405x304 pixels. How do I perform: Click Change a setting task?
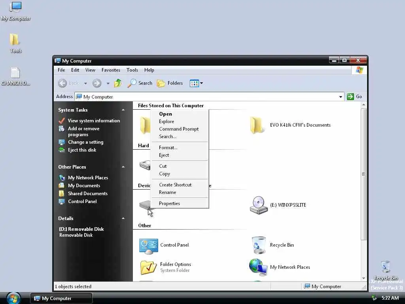[85, 142]
